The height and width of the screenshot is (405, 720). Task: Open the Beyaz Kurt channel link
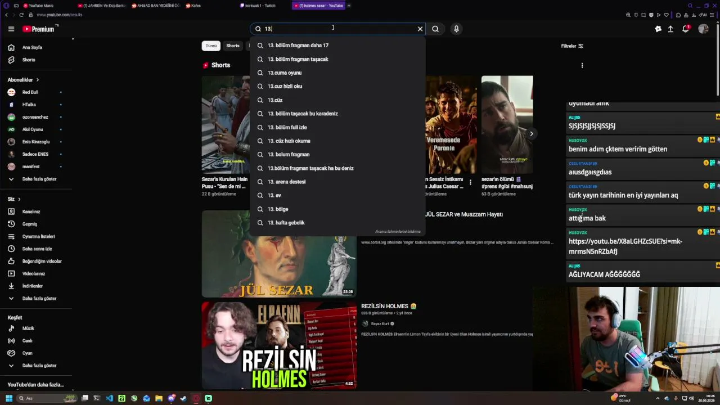pyautogui.click(x=380, y=324)
